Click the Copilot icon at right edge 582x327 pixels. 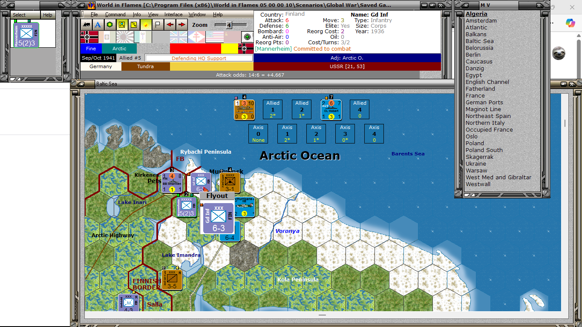[570, 23]
